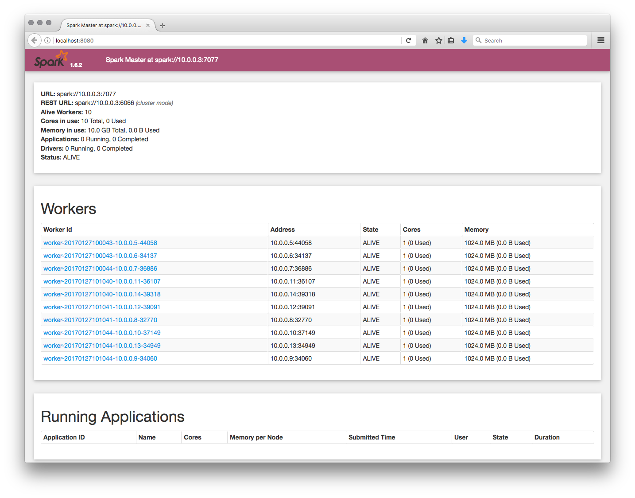Open the hamburger menu in the browser
Image resolution: width=635 pixels, height=498 pixels.
(x=601, y=40)
